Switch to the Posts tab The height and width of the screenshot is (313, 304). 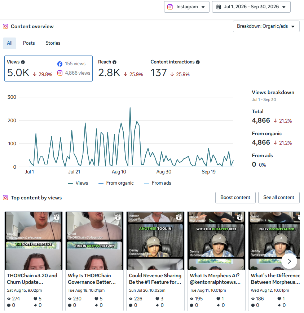(29, 43)
